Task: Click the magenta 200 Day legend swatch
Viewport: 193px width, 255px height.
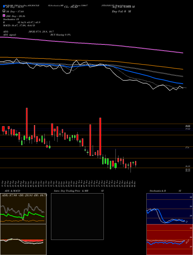Action: pyautogui.click(x=4, y=15)
